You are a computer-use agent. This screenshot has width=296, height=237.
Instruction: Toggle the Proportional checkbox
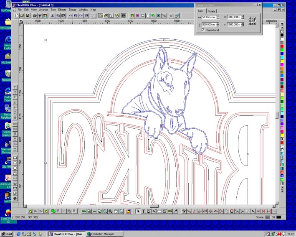[x=203, y=30]
